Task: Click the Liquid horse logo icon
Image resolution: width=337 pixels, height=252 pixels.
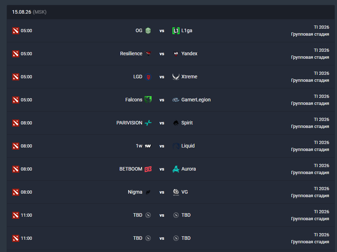Action: pos(176,146)
